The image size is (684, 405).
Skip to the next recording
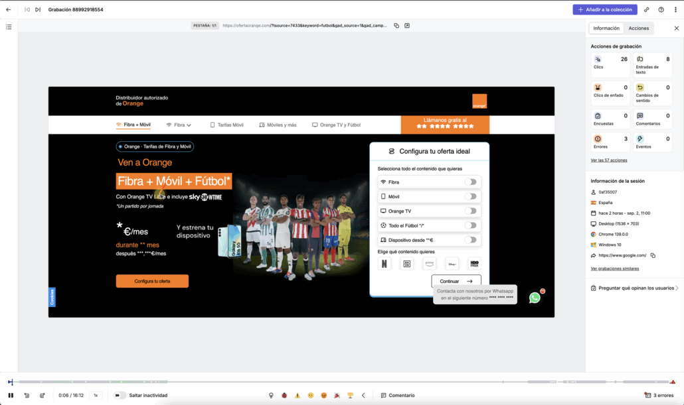click(38, 9)
